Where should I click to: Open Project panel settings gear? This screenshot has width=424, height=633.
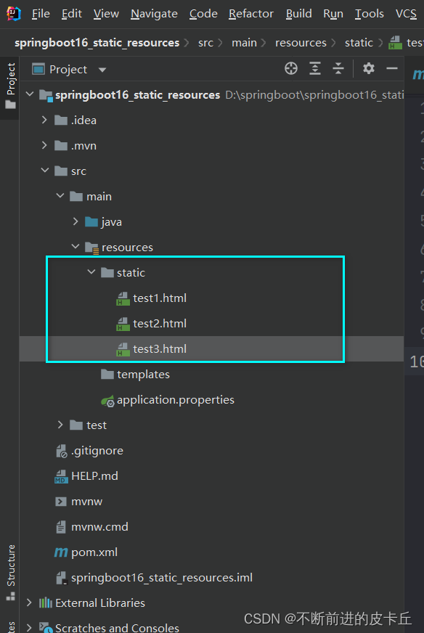[x=368, y=69]
